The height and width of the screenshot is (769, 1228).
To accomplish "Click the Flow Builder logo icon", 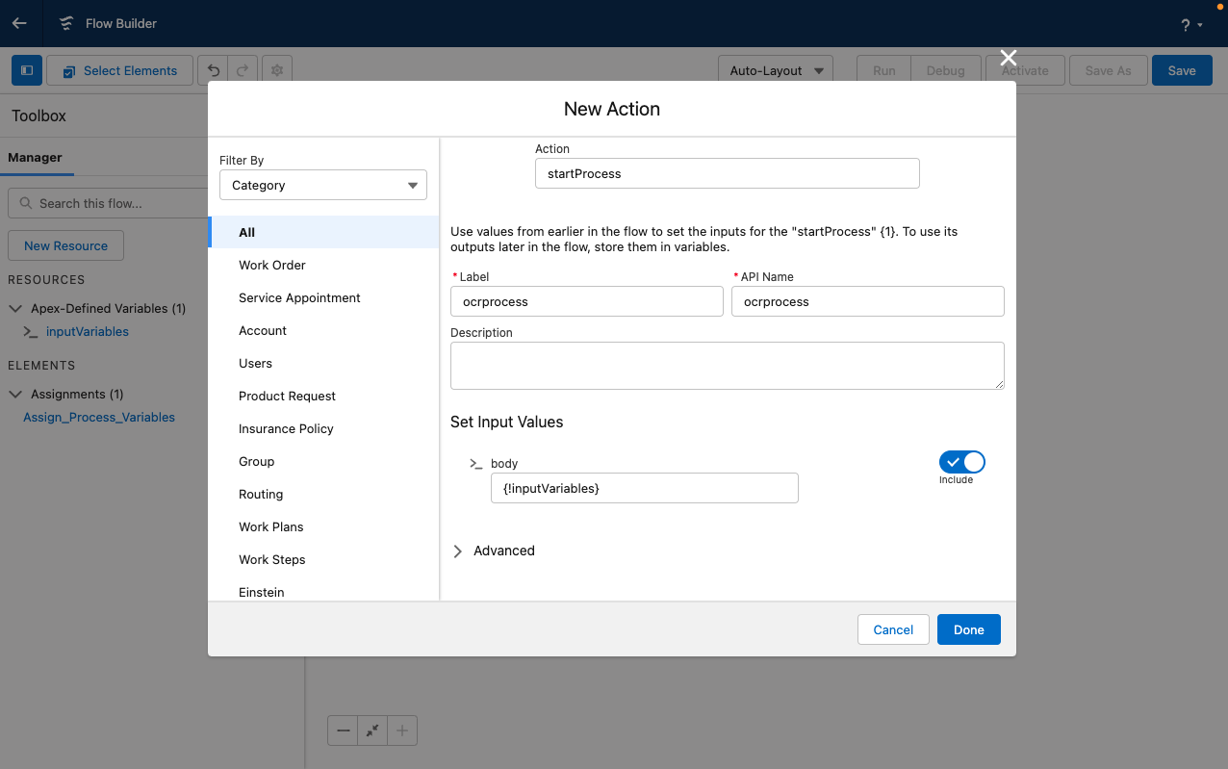I will tap(65, 23).
